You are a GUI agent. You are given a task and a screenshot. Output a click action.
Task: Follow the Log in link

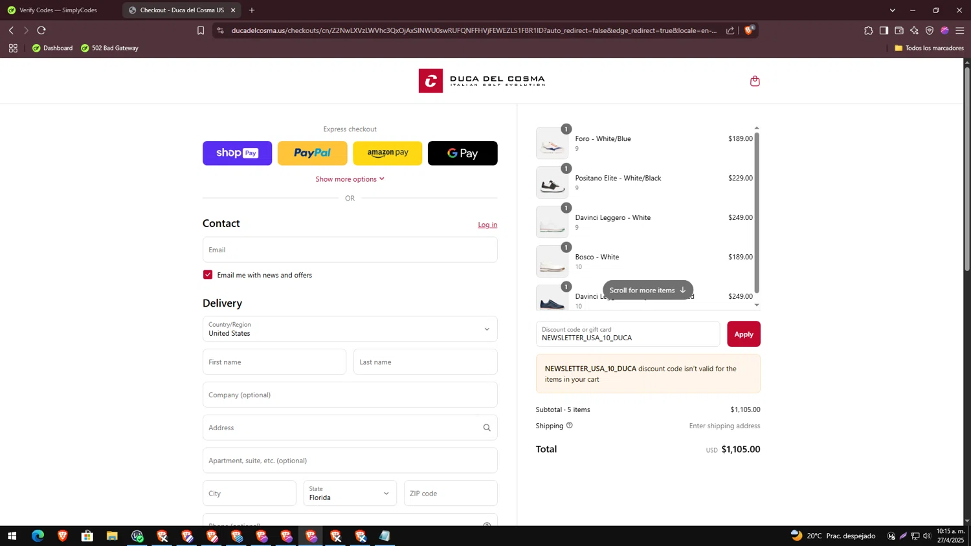pyautogui.click(x=487, y=224)
